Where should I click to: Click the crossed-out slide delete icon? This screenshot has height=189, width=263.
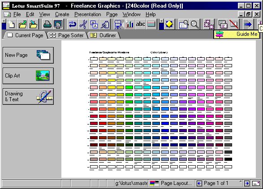coord(234,24)
